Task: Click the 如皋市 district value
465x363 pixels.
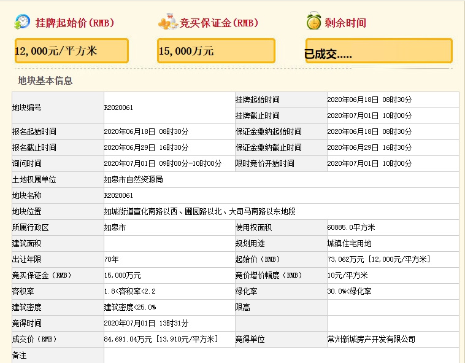Action: pyautogui.click(x=115, y=228)
